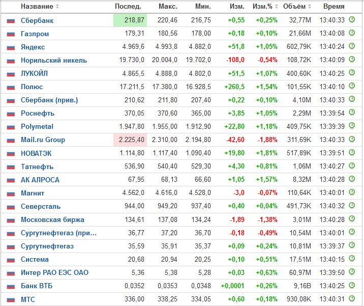The height and width of the screenshot is (306, 364).
Task: Sort table using the Название sort arrows
Action: (x=57, y=7)
